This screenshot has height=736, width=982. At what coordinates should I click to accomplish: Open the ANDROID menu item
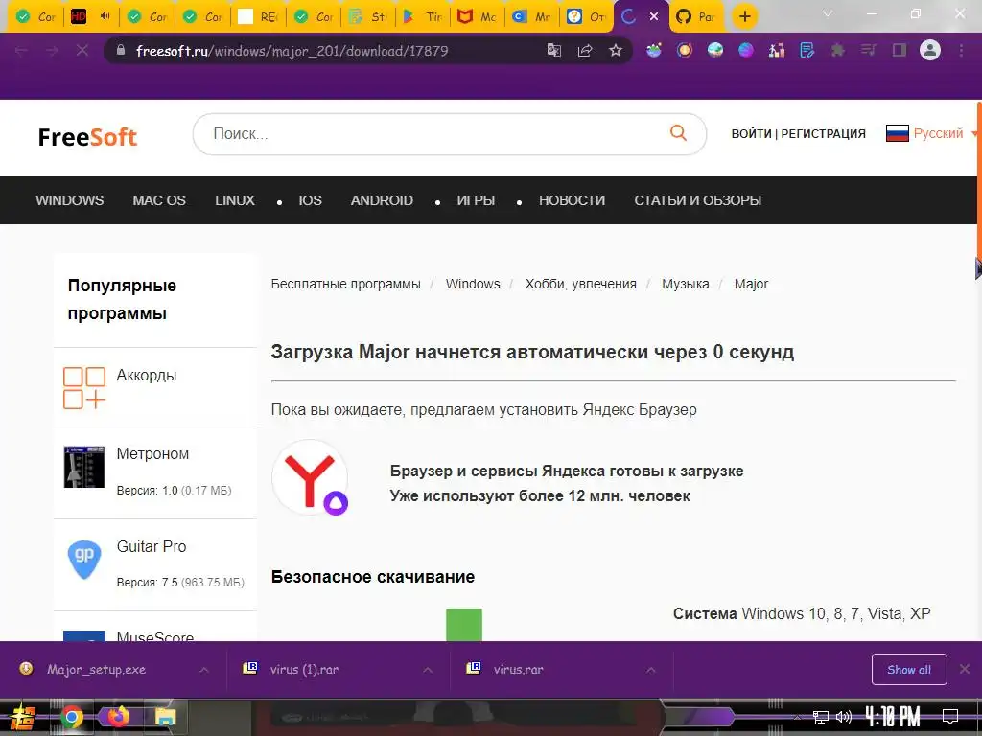[382, 200]
